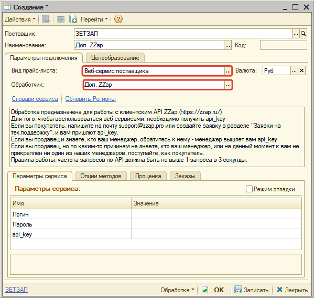Image resolution: width=314 pixels, height=298 pixels.
Task: Click the green checkmark icon near OK
Action: click(x=205, y=290)
